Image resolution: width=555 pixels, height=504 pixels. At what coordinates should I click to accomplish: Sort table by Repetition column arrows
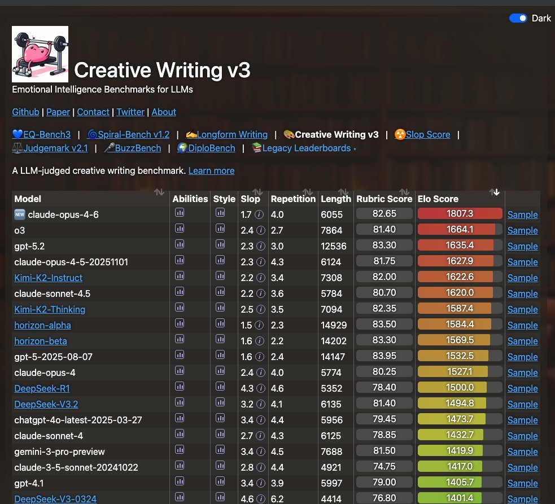[308, 192]
